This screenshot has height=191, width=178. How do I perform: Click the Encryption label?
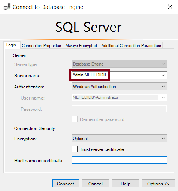coord(25,139)
